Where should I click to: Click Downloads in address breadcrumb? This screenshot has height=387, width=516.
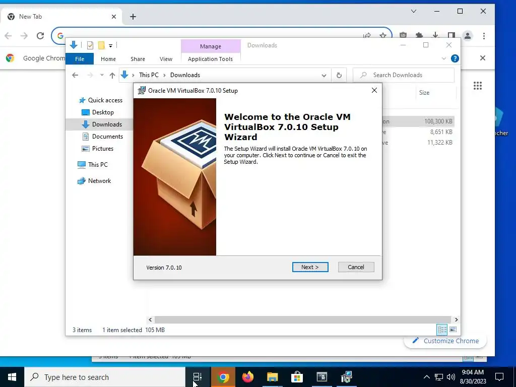click(185, 75)
